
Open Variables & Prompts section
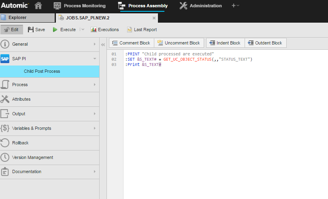tap(49, 128)
